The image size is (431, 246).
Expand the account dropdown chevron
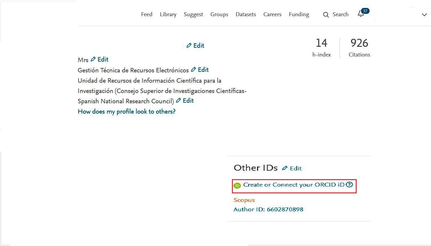coord(424,15)
